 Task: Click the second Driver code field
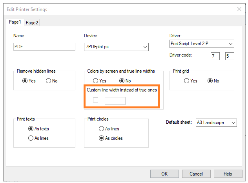pyautogui.click(x=230, y=56)
